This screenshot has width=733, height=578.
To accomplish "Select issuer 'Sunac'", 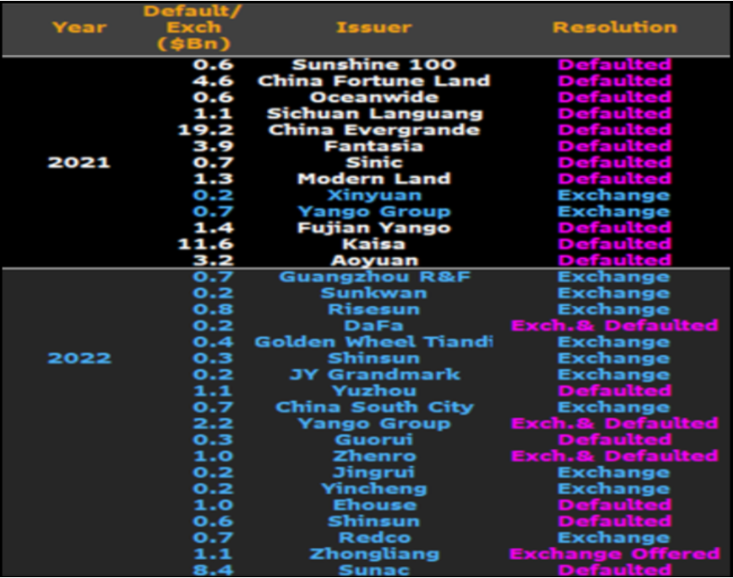I will coord(373,570).
